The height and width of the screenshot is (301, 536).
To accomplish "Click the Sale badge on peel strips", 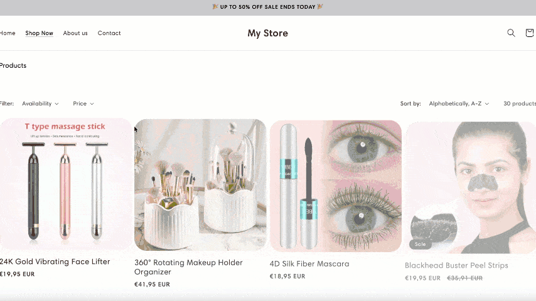I will (x=420, y=244).
